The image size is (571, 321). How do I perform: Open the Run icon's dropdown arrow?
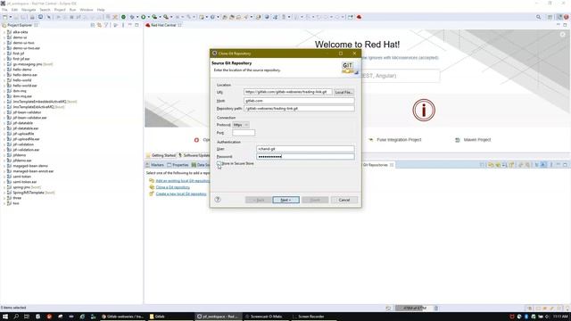pyautogui.click(x=149, y=17)
